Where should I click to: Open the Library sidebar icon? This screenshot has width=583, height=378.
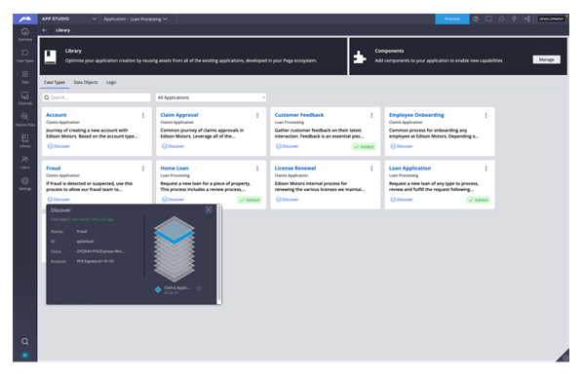[x=25, y=141]
